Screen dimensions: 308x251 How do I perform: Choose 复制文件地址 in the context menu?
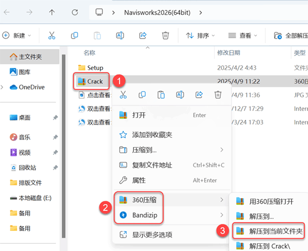(172, 165)
